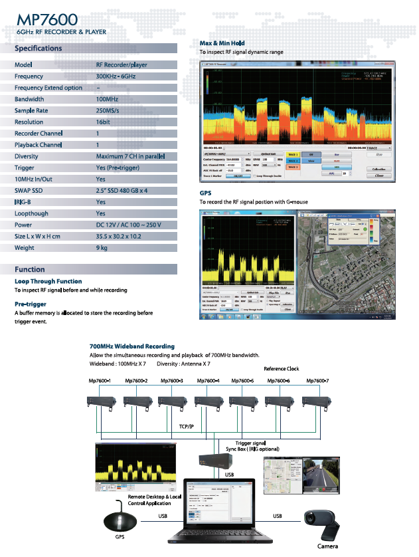Click spectrum display in Max & Min Hold window
419x557 pixels.
297,106
